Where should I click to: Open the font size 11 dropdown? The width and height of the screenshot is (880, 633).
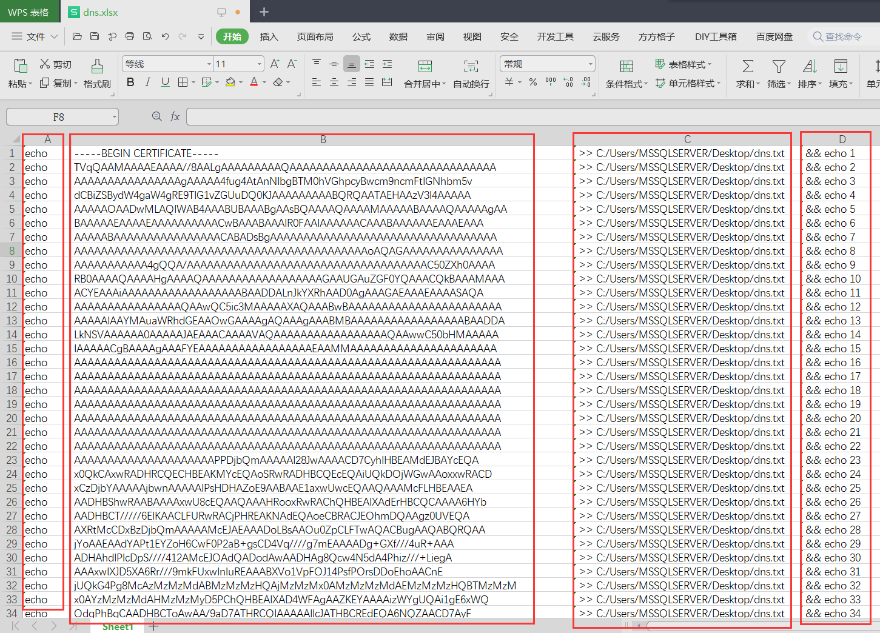coord(260,64)
